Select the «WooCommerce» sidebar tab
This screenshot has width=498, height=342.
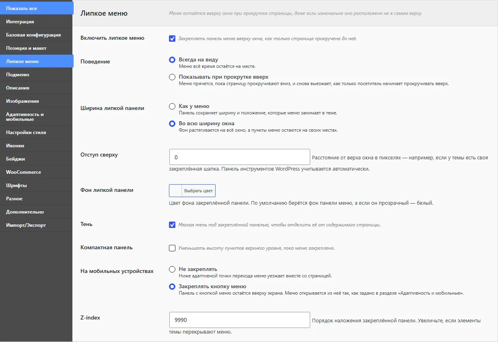click(x=36, y=172)
